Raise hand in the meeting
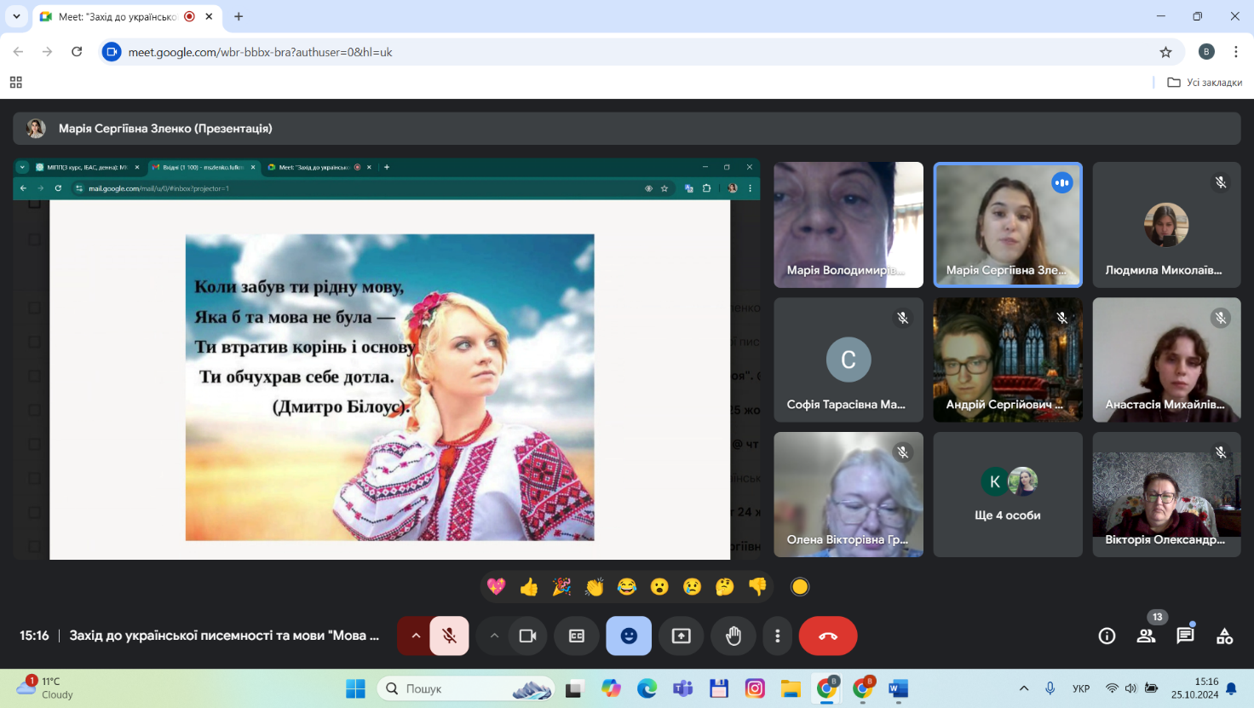 pyautogui.click(x=733, y=636)
